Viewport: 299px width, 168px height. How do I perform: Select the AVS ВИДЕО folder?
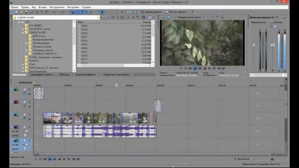[x=36, y=25]
